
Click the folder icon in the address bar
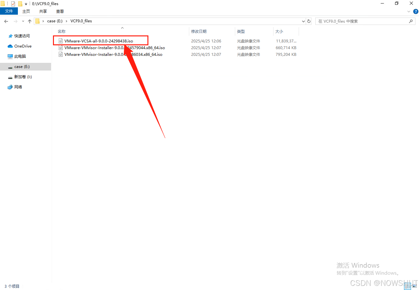click(37, 21)
